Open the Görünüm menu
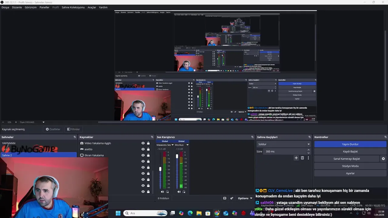 point(31,7)
